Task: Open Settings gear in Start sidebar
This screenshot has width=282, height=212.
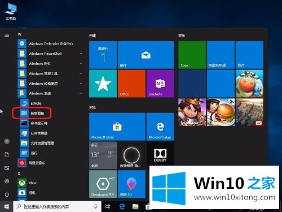Action: [x=7, y=181]
